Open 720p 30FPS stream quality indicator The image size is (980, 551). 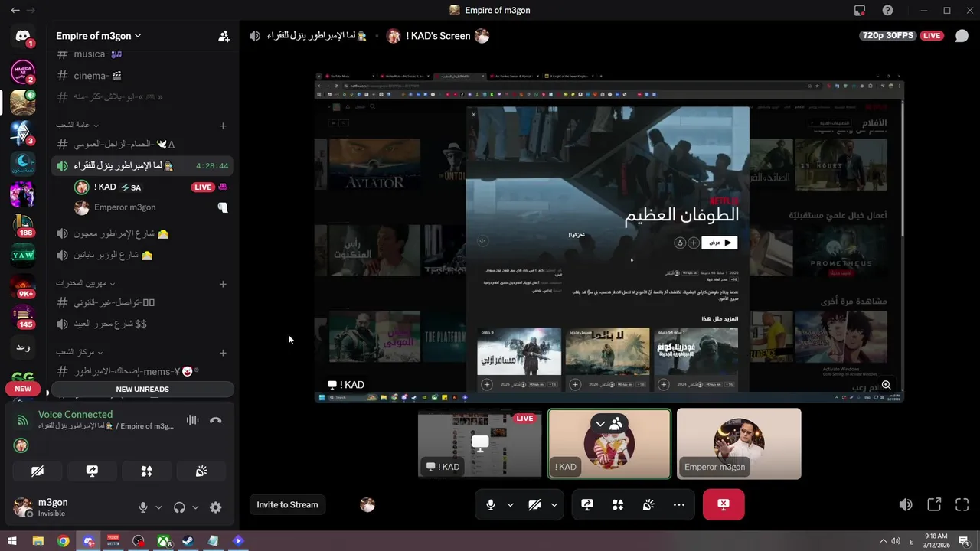click(889, 36)
